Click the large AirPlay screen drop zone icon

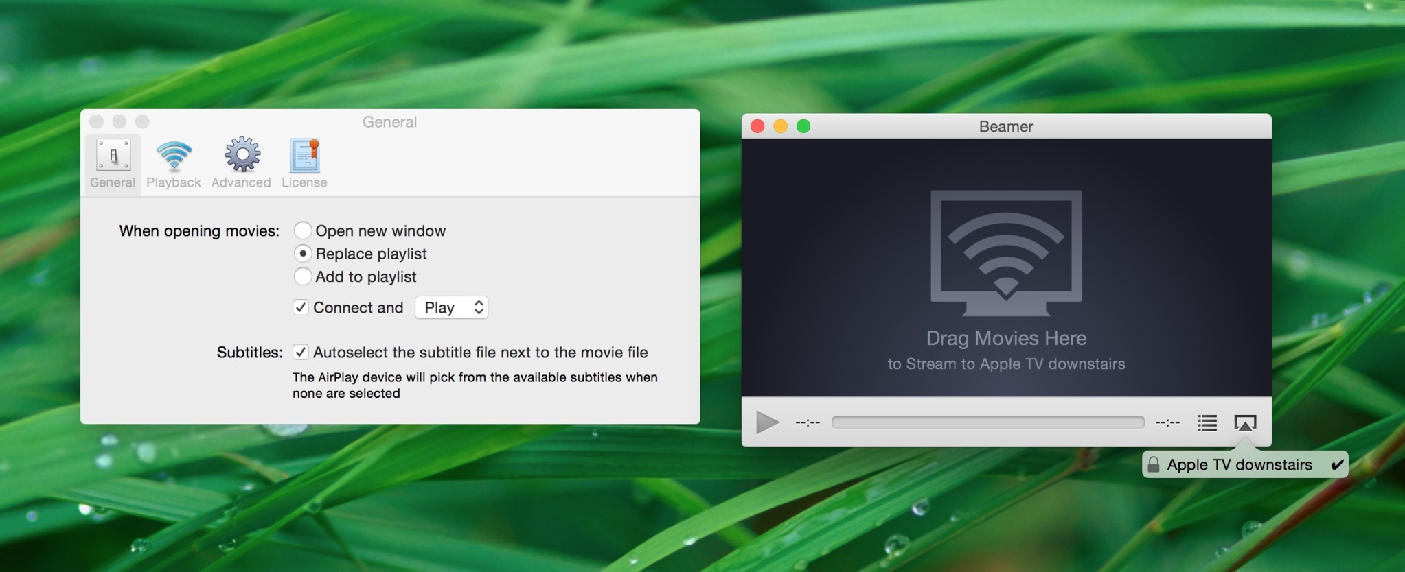pos(1006,252)
